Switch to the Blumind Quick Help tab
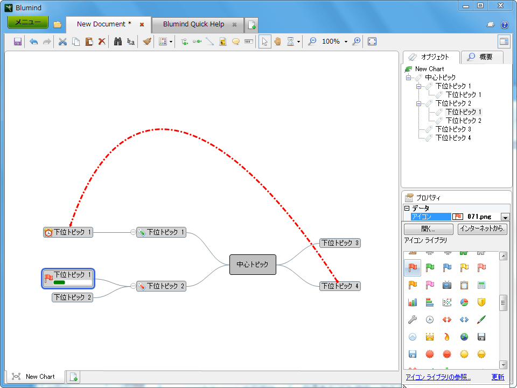Viewport: 517px width, 388px height. (x=193, y=24)
